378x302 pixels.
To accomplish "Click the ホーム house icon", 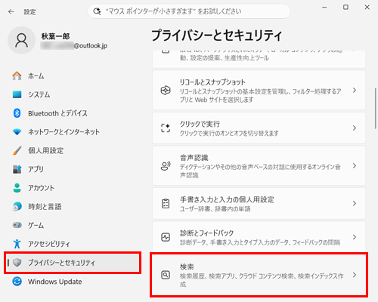I will (x=17, y=75).
